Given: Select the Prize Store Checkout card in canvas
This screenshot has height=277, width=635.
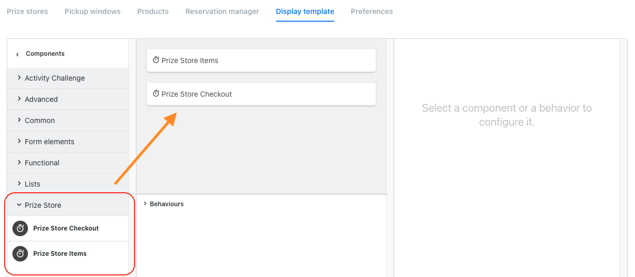Looking at the screenshot, I should tap(261, 94).
